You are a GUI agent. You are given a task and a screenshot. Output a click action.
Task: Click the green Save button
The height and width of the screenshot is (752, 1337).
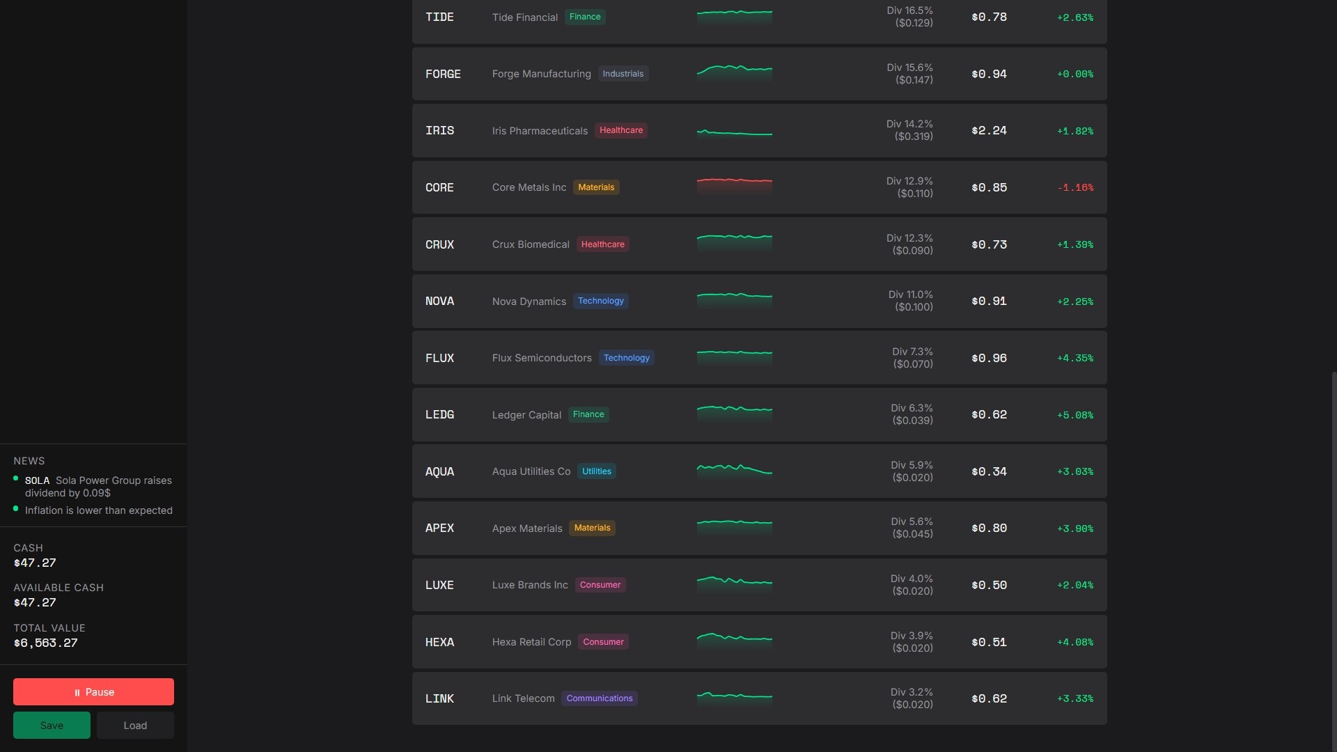click(52, 725)
